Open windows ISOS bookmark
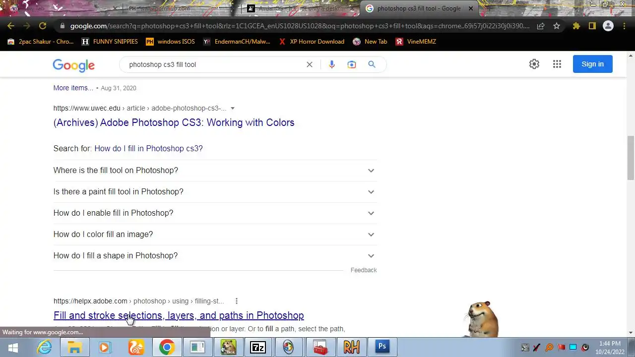This screenshot has width=635, height=357. pyautogui.click(x=170, y=42)
